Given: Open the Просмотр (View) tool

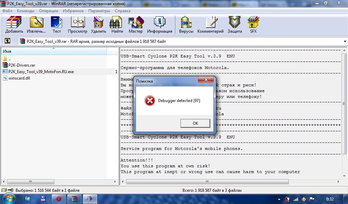Looking at the screenshot, I should (x=77, y=24).
